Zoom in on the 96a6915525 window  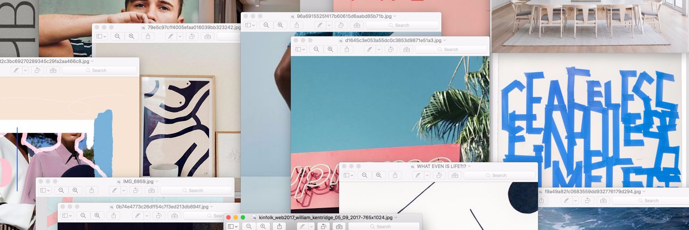[x=280, y=25]
